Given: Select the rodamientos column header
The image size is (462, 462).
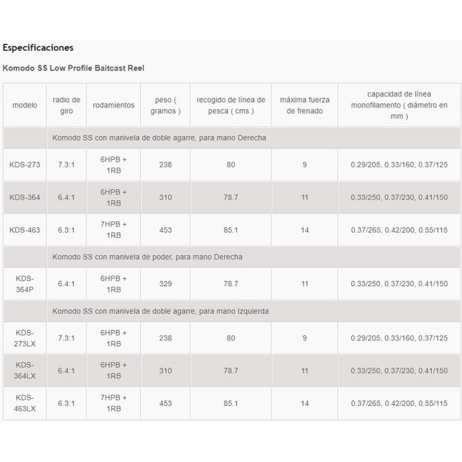Looking at the screenshot, I should (114, 105).
